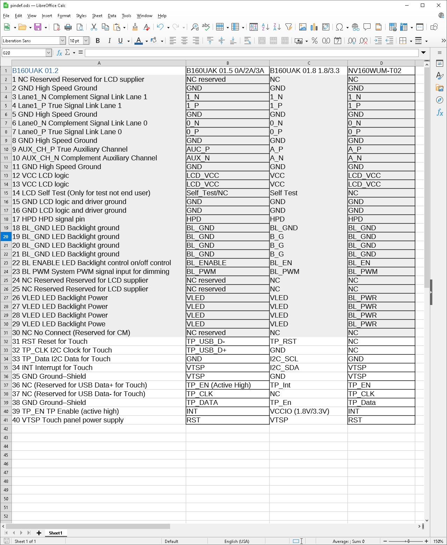The height and width of the screenshot is (545, 447).
Task: Click the Cut scissors icon
Action: [x=94, y=27]
